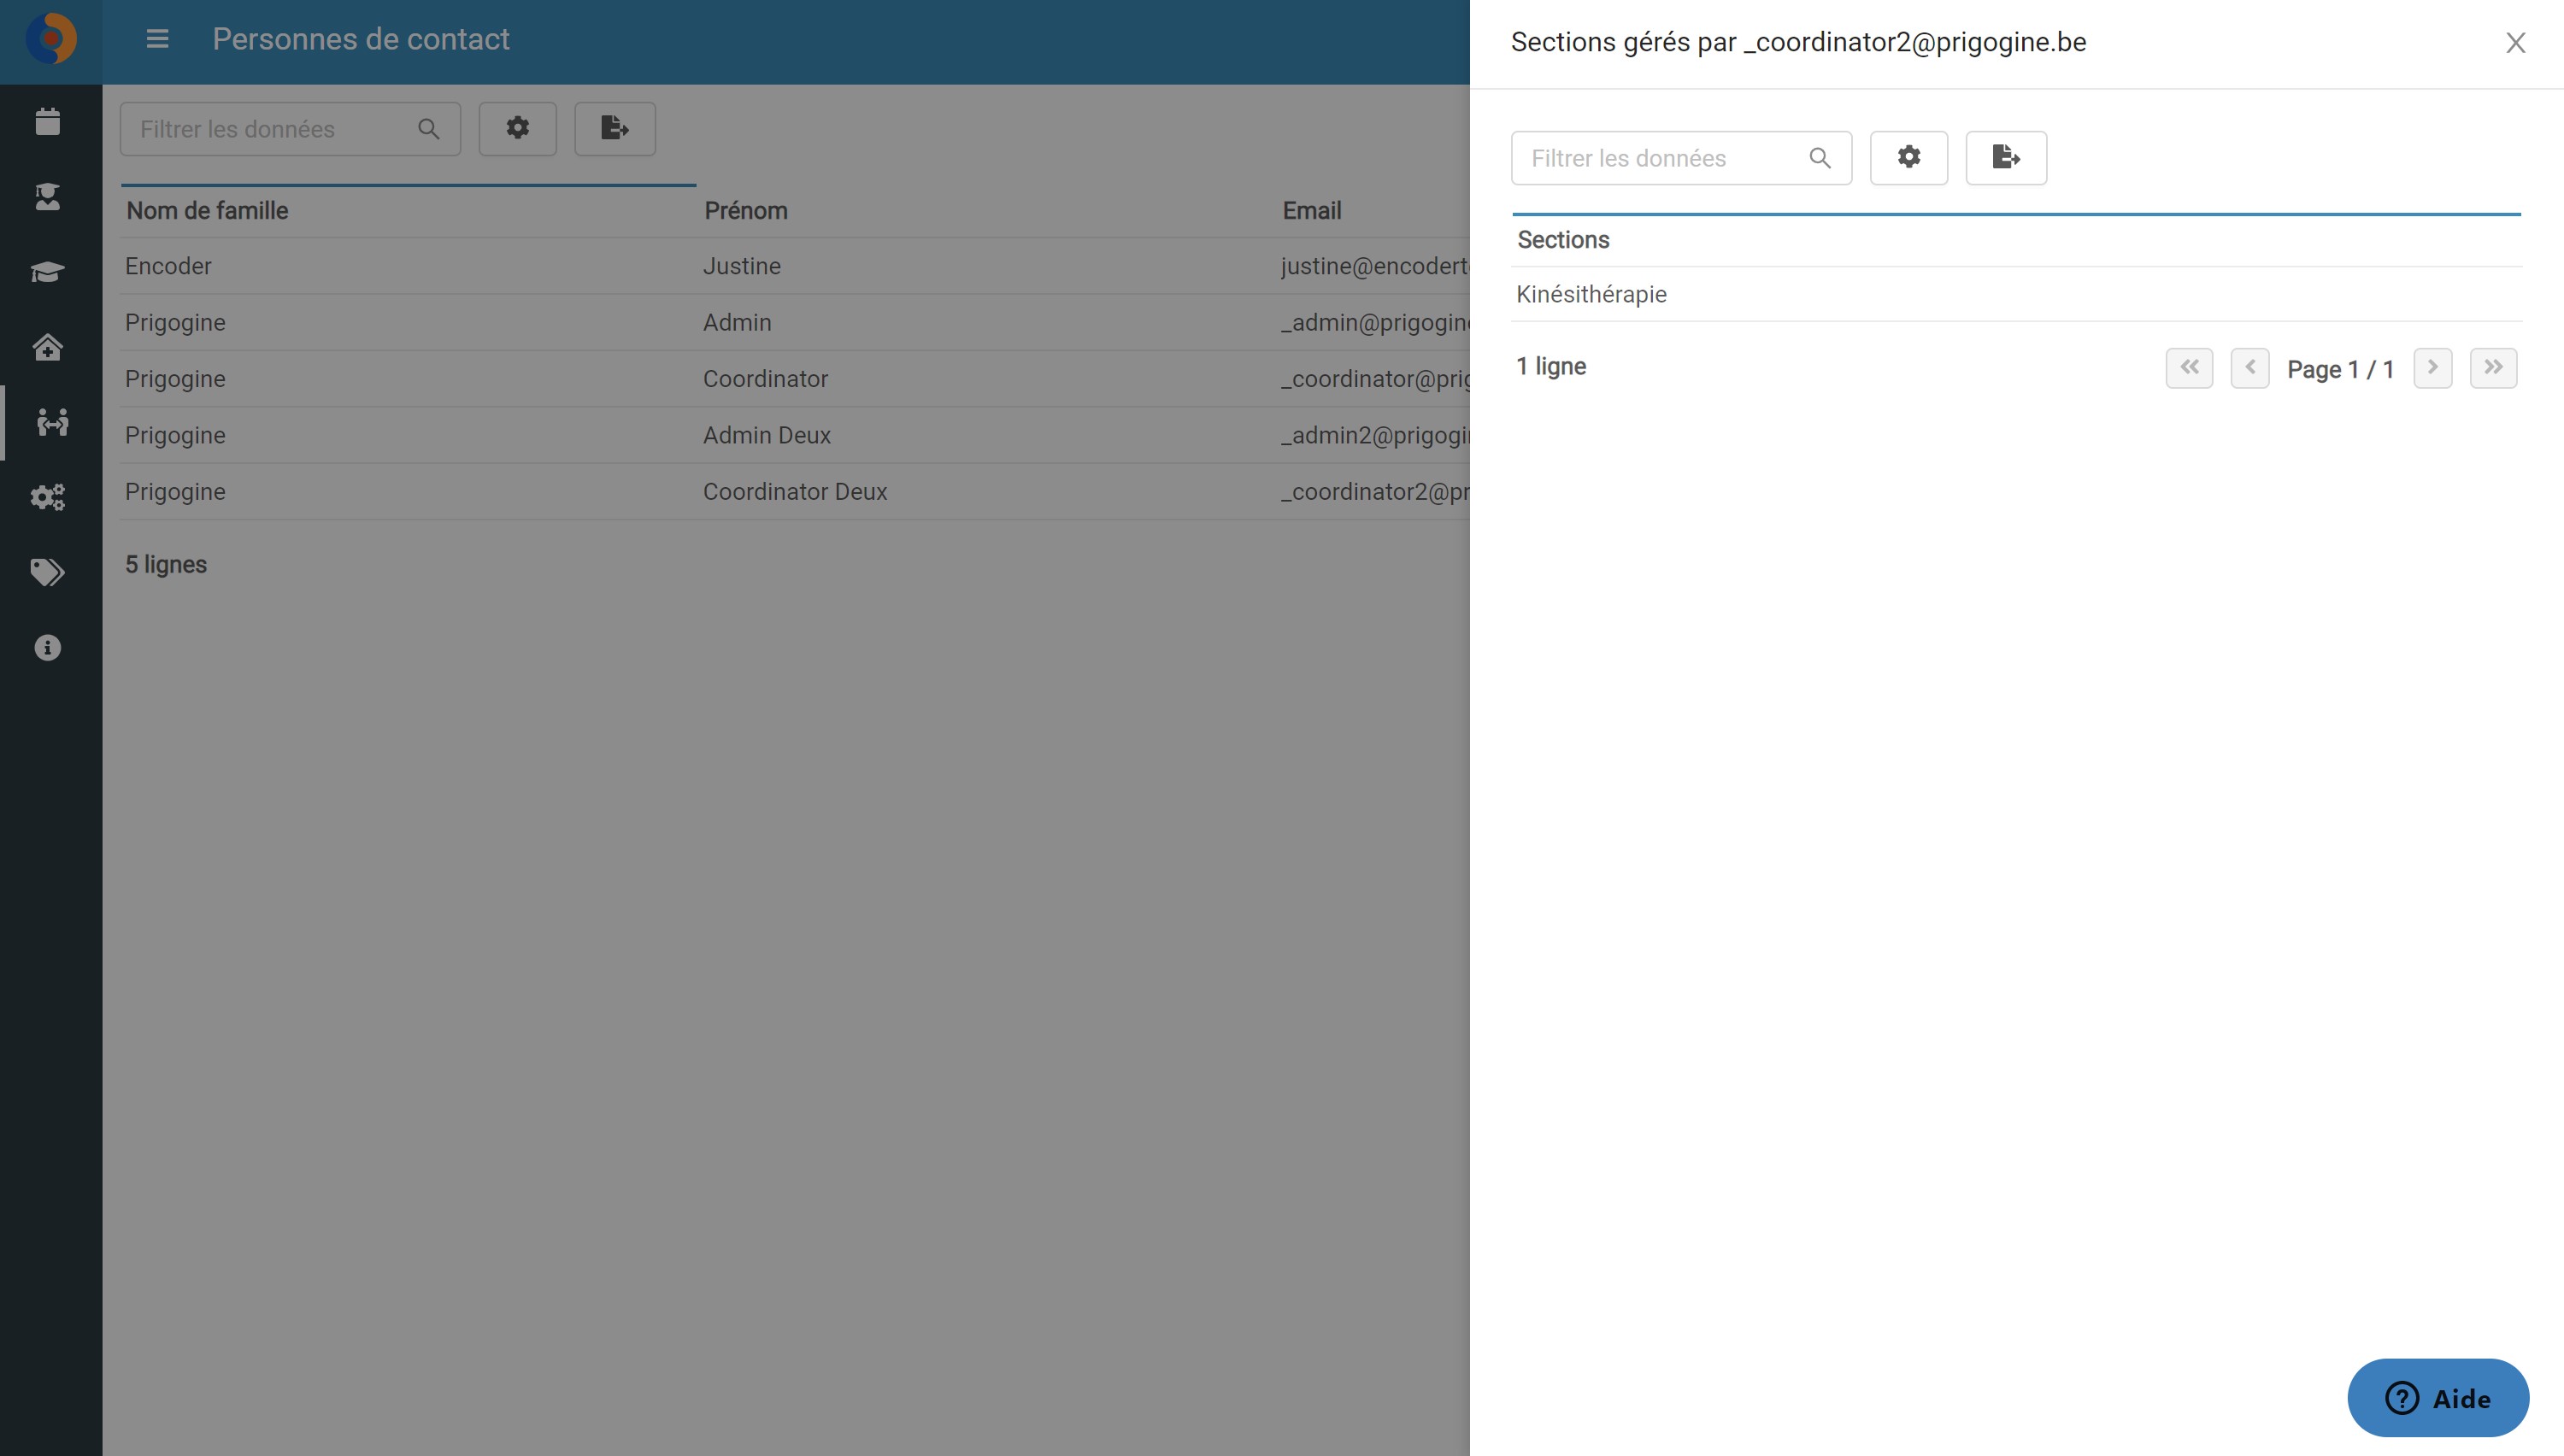
Task: Open the Aide help button
Action: pos(2437,1397)
